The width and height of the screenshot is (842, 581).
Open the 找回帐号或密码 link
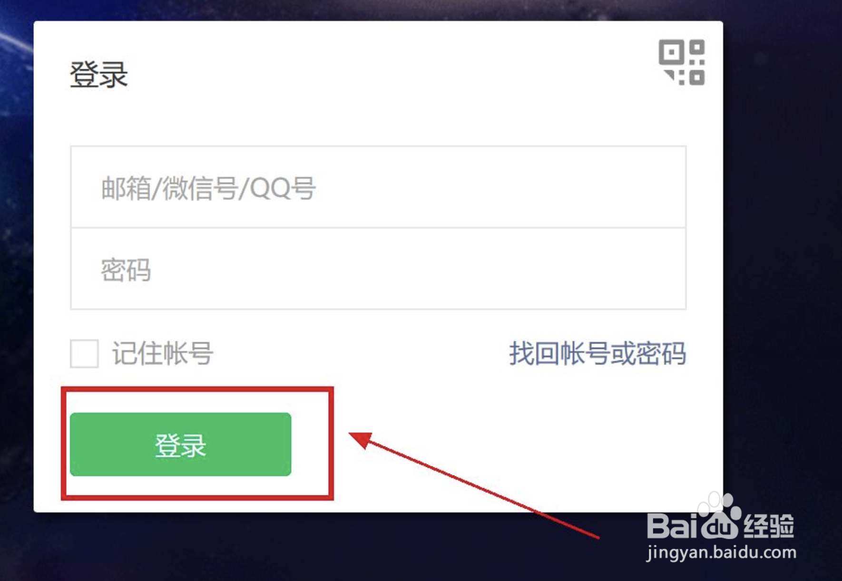tap(597, 354)
